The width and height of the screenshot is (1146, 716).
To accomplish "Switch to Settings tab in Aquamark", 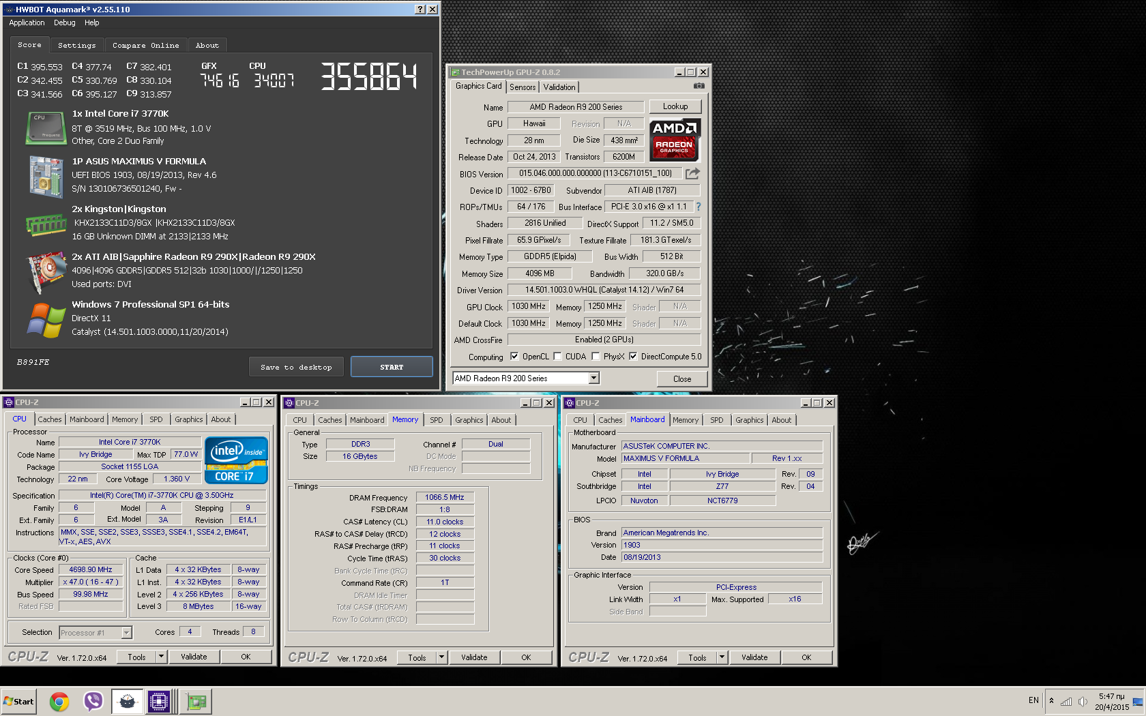I will tap(76, 45).
